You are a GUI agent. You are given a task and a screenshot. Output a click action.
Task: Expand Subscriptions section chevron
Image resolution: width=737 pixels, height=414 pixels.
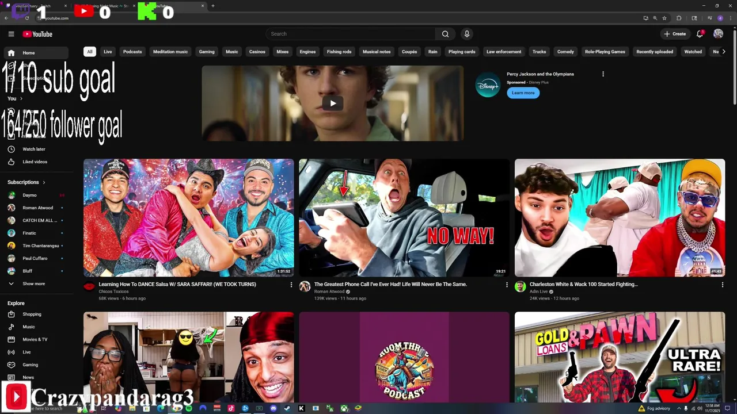coord(44,182)
